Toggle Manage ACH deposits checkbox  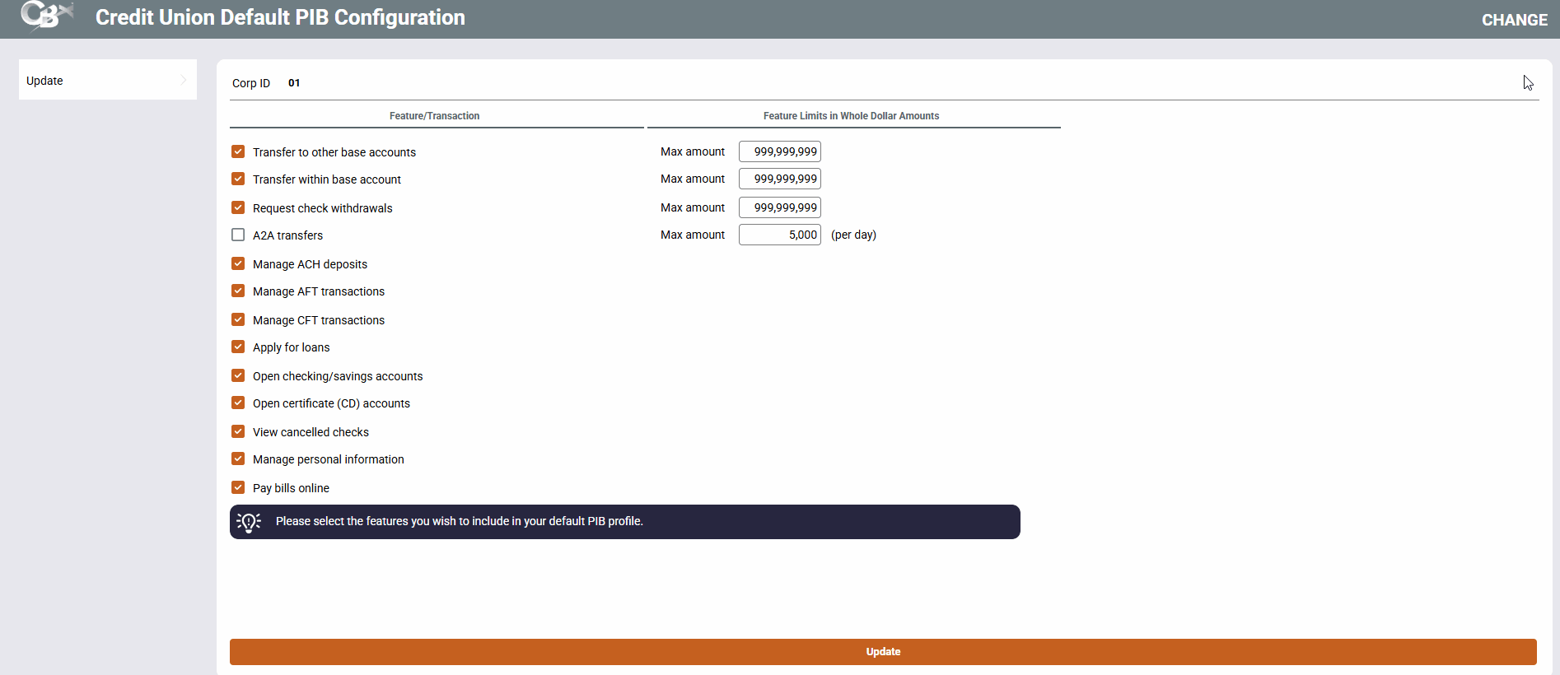tap(238, 263)
